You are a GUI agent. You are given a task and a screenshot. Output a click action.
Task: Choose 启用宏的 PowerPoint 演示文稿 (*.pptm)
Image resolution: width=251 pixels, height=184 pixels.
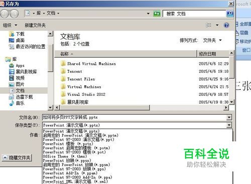coord(81,135)
